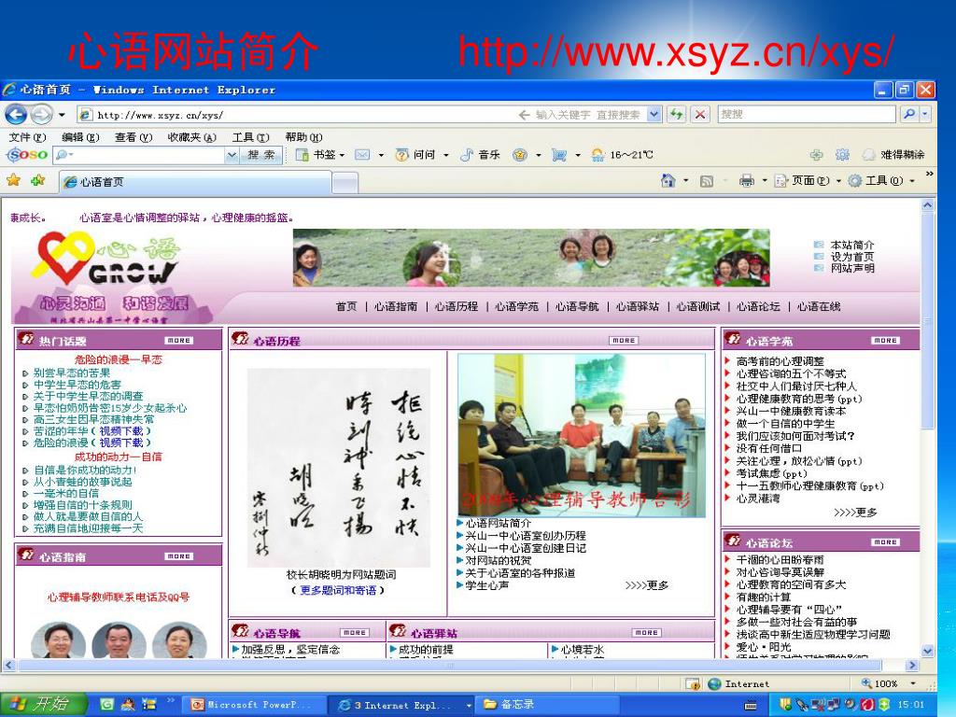Click the IE Forward navigation button
This screenshot has height=717, width=956.
[x=41, y=114]
